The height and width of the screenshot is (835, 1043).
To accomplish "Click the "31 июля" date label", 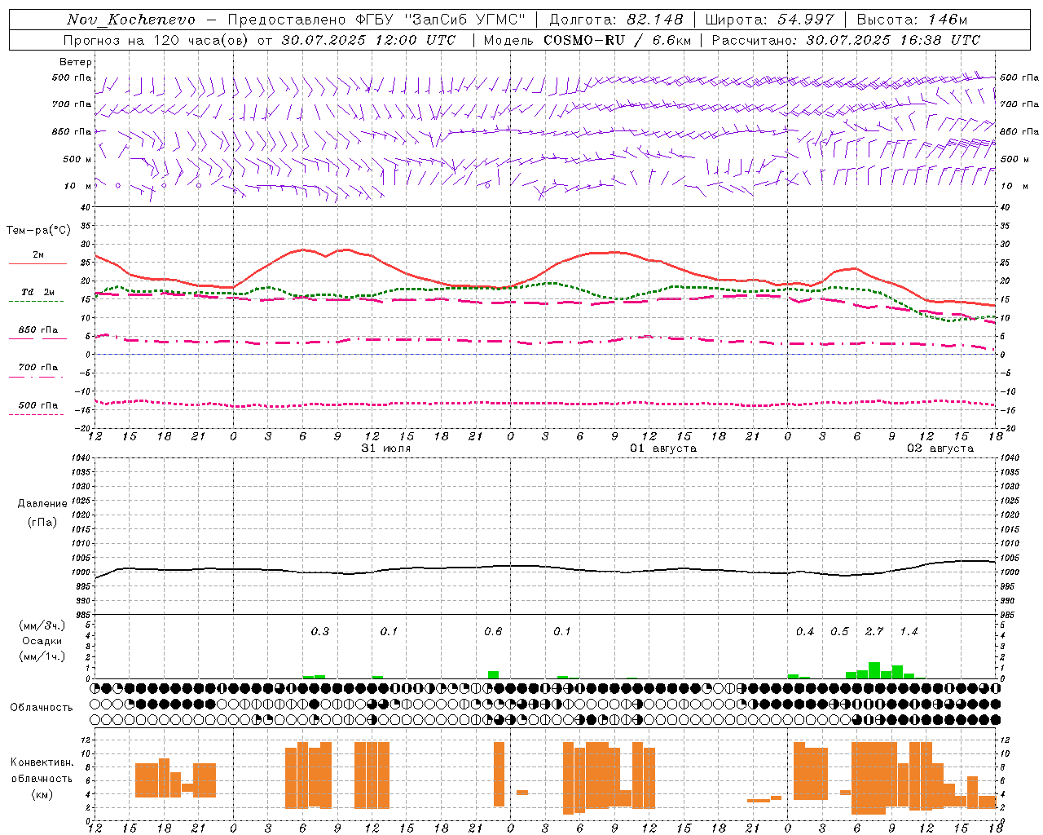I will click(386, 448).
